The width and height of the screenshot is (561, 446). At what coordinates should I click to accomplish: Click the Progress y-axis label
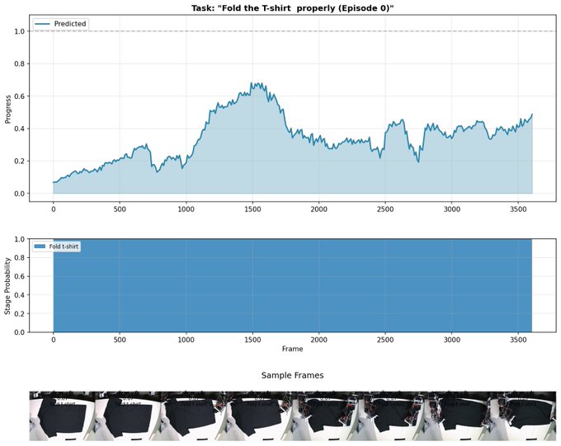[x=8, y=108]
